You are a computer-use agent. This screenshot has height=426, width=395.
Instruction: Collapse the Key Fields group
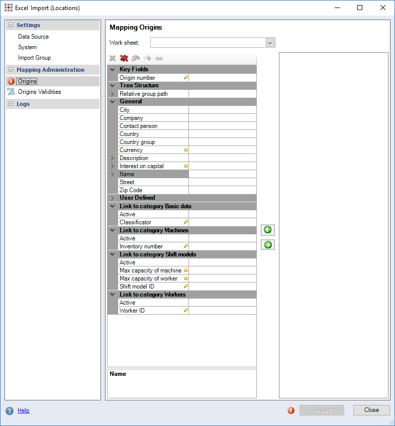pyautogui.click(x=113, y=69)
